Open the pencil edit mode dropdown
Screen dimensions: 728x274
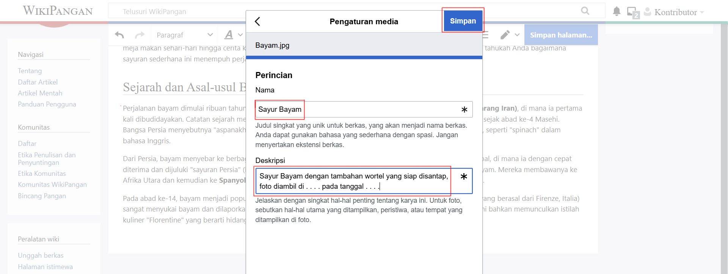tap(509, 35)
